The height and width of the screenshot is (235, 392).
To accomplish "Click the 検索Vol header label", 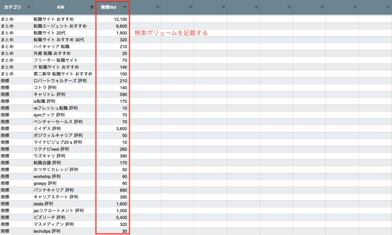I will click(108, 7).
